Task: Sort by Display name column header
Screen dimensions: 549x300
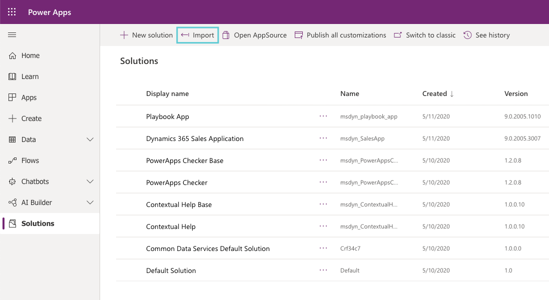Action: point(167,93)
